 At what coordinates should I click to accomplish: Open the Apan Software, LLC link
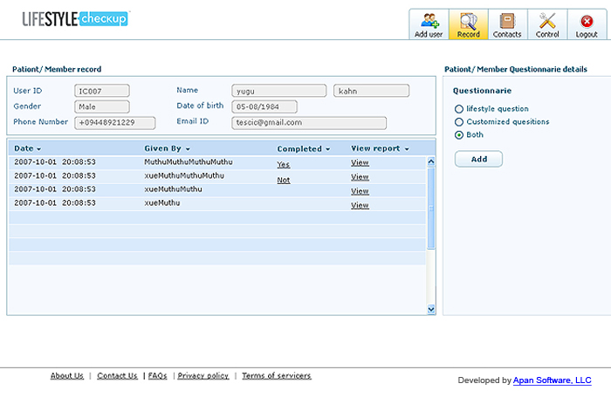[553, 380]
